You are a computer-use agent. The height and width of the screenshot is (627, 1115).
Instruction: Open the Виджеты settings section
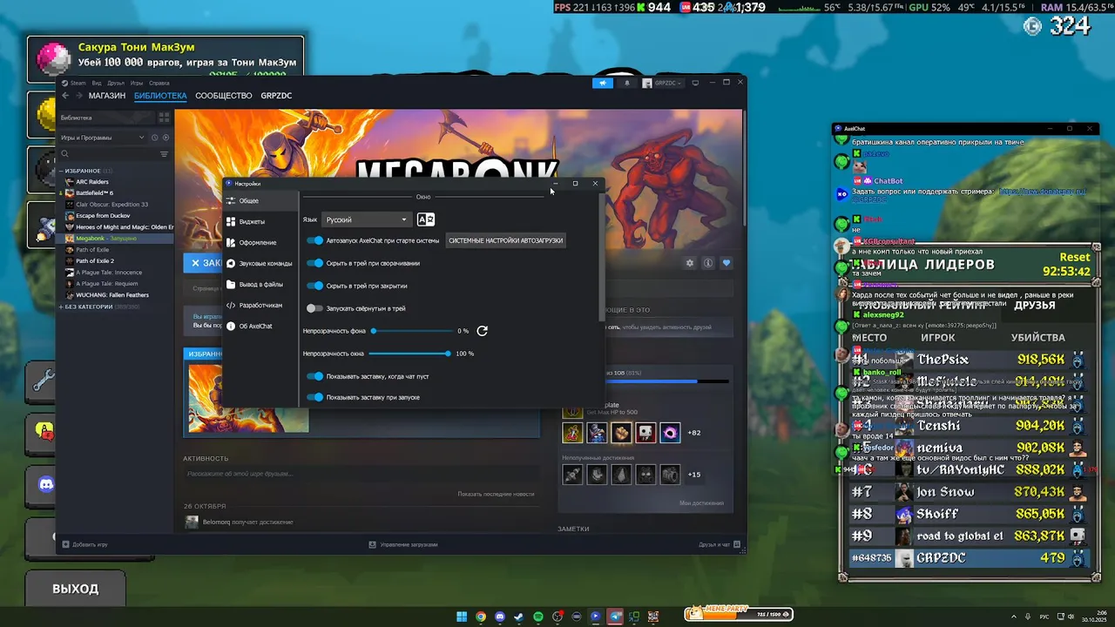pyautogui.click(x=260, y=221)
